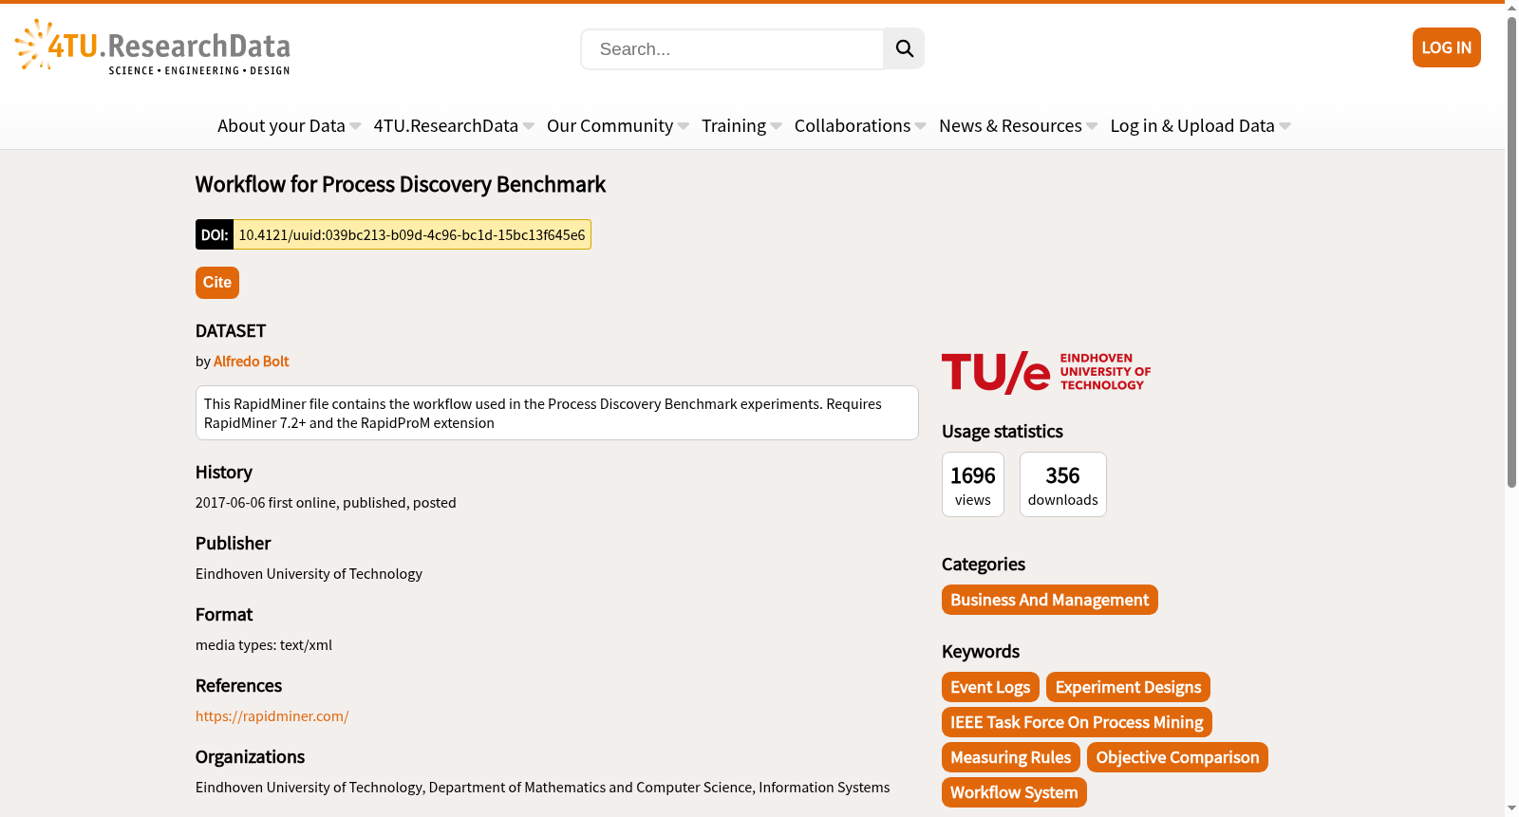Click the 'Workflow for Process Discovery Benchmark' title
Screen dimensions: 1519x817
(401, 184)
